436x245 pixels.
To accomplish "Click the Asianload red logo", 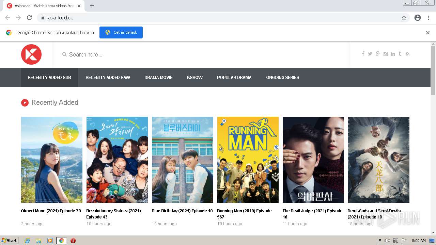I will [x=31, y=54].
